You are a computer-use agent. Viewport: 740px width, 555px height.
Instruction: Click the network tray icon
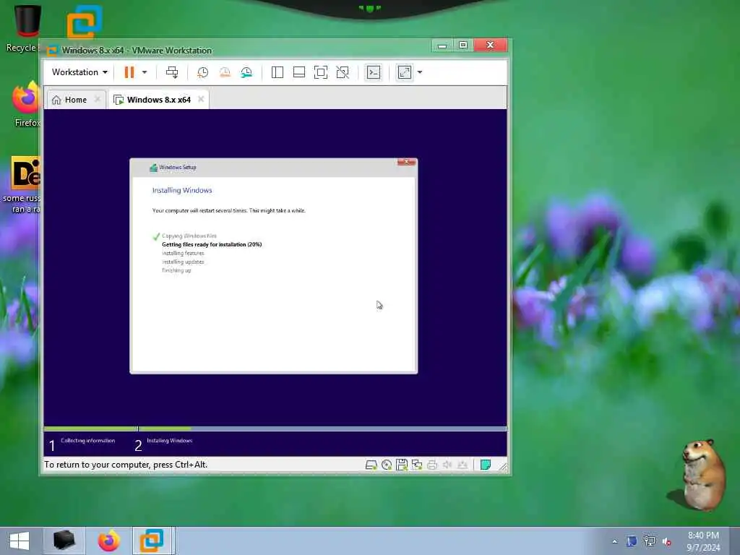pos(650,541)
